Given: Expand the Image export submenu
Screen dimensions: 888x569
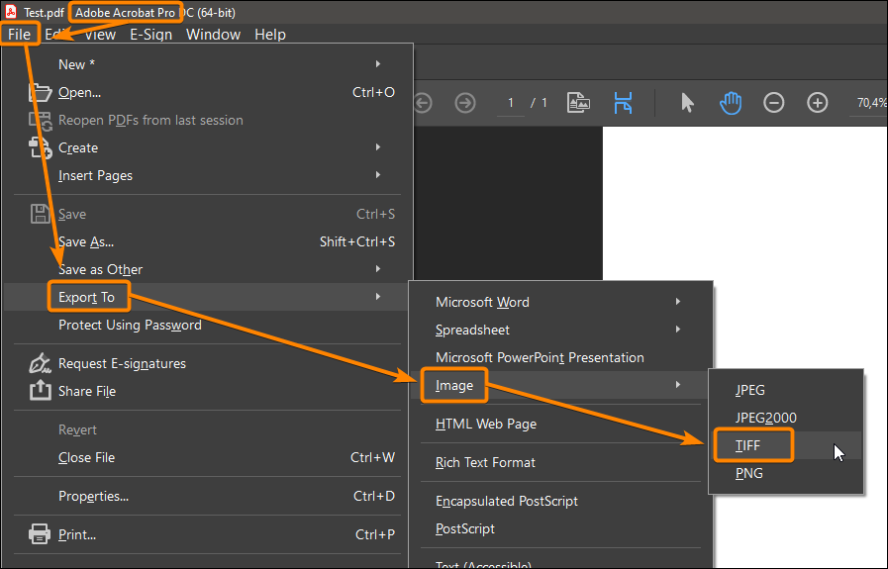Looking at the screenshot, I should (560, 385).
